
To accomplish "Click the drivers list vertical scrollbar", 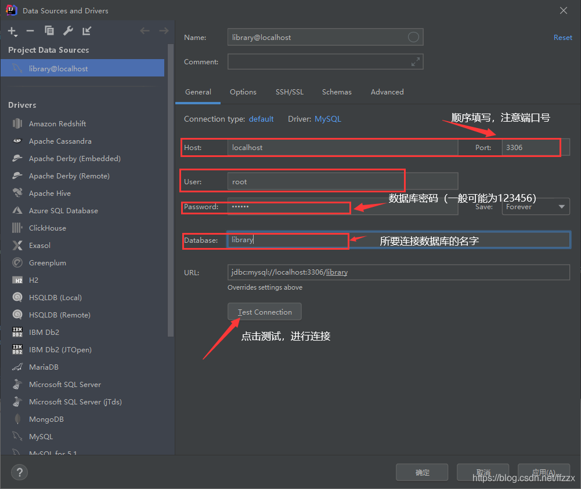I will (x=171, y=191).
